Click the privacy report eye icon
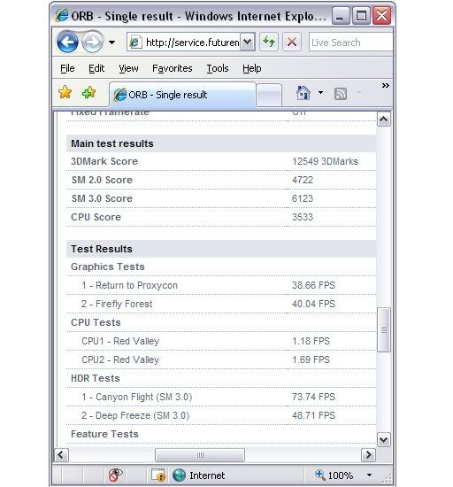The image size is (453, 487). click(115, 475)
